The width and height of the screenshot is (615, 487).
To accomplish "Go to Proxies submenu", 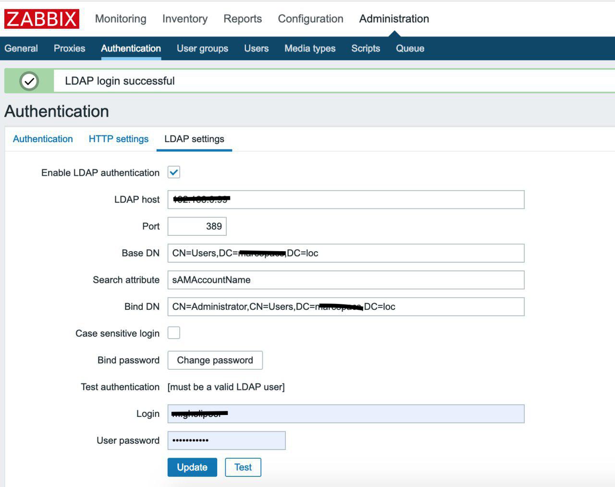I will [69, 49].
